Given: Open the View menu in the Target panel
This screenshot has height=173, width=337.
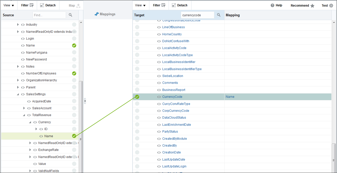Looking at the screenshot, I should (x=140, y=5).
